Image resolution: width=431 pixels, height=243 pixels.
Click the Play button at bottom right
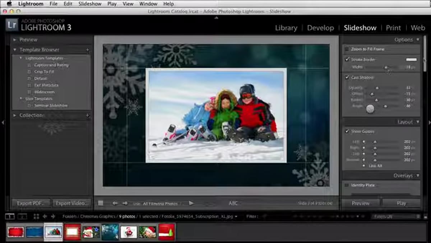pos(401,203)
